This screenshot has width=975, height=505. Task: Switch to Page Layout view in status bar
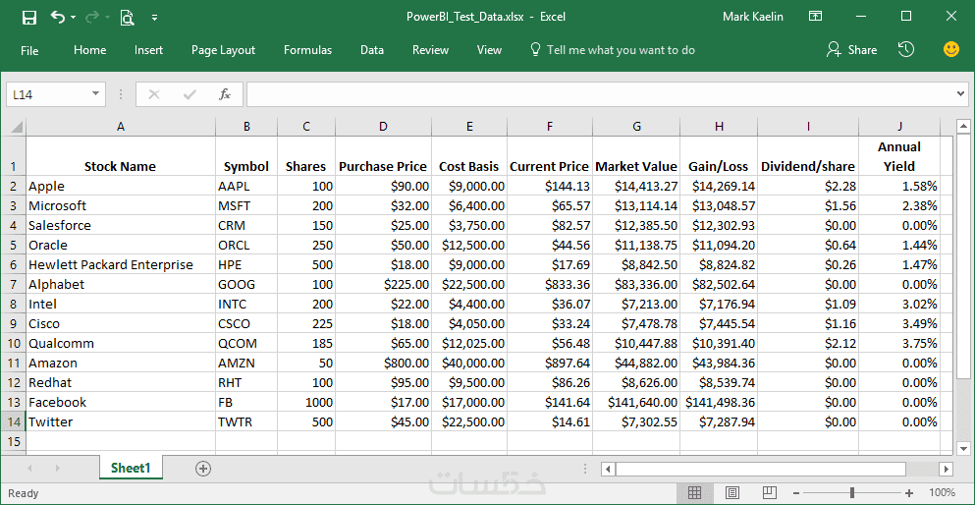pos(730,492)
